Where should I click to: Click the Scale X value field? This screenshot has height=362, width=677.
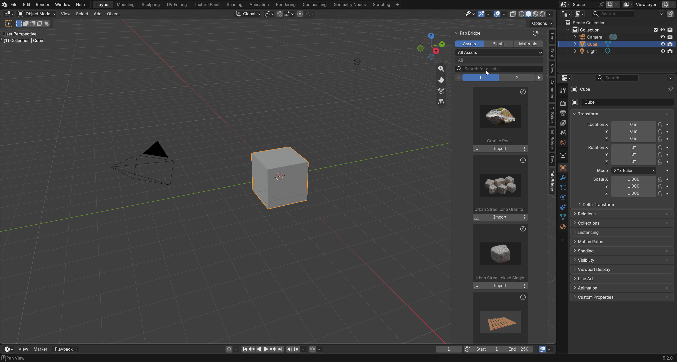tap(634, 179)
